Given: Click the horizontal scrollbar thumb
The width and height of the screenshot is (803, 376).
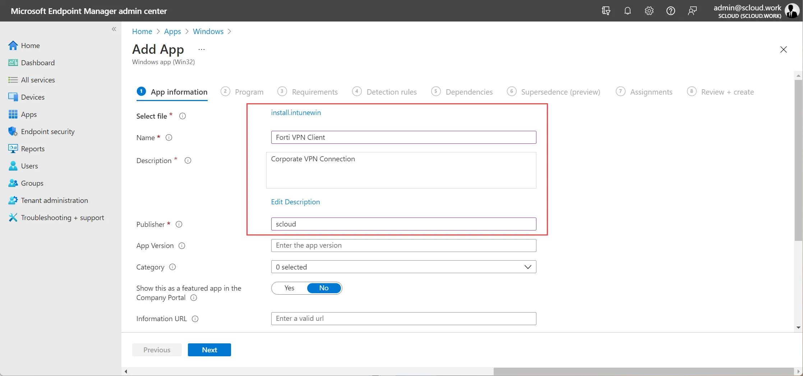Looking at the screenshot, I should [643, 372].
